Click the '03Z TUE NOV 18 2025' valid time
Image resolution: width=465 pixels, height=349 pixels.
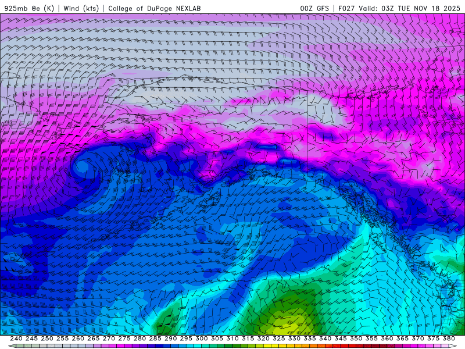coord(420,8)
